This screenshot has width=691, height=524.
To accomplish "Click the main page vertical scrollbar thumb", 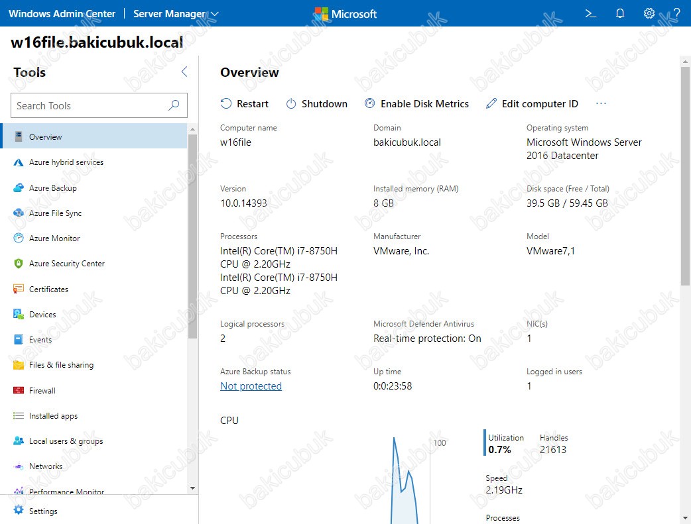I will click(x=685, y=176).
